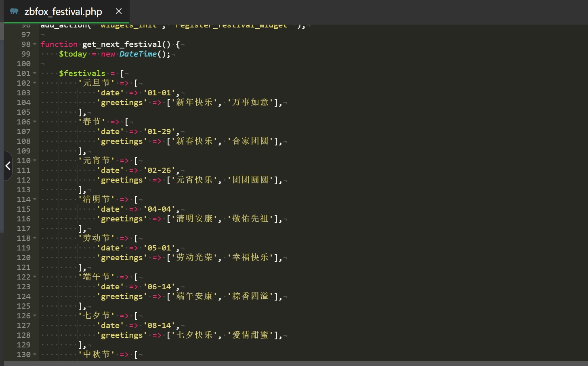
Task: Click the '劳动节' array key
Action: click(x=97, y=238)
